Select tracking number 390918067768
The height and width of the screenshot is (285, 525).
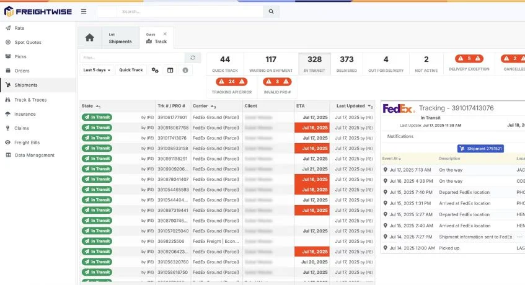tap(173, 128)
